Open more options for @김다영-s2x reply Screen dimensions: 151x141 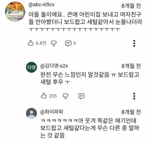134,96
